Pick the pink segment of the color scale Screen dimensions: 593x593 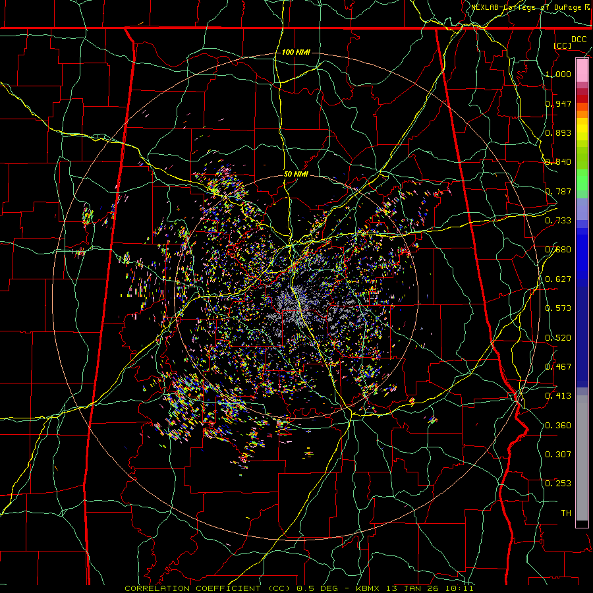tap(582, 71)
